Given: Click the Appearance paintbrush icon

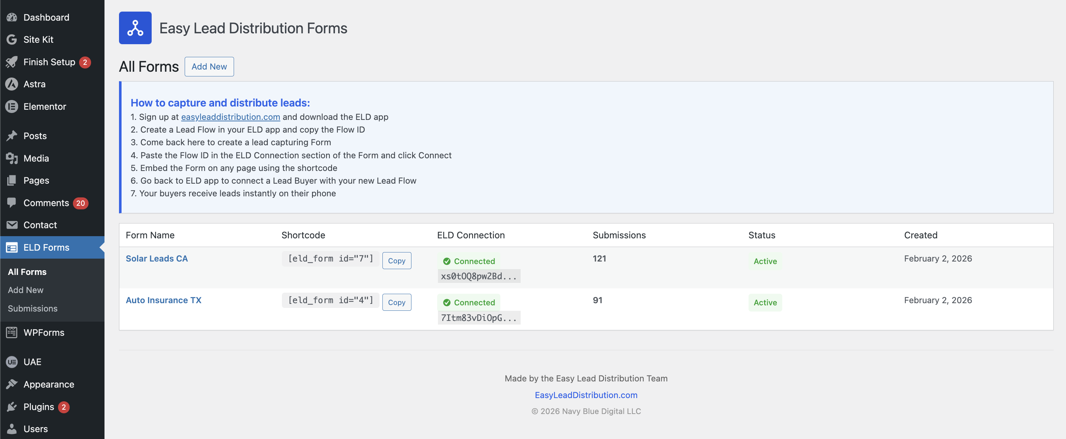Looking at the screenshot, I should pyautogui.click(x=12, y=384).
